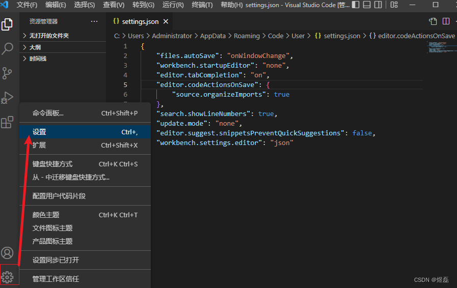Select the settings.json editor tab
Image resolution: width=457 pixels, height=288 pixels.
140,21
